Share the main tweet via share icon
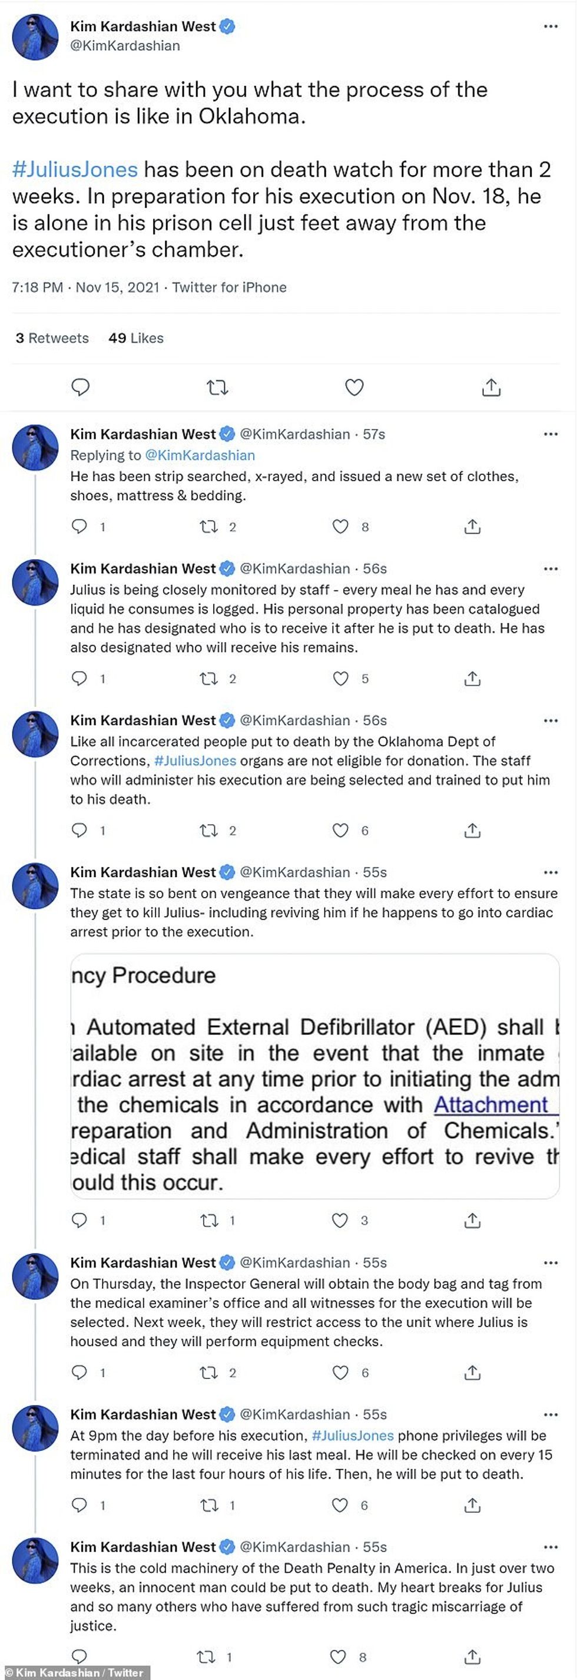Image resolution: width=577 pixels, height=1680 pixels. [x=491, y=388]
